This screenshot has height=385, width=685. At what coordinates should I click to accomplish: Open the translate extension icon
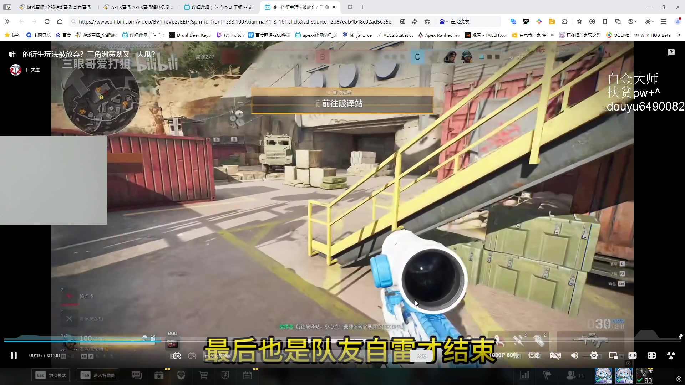pos(513,21)
